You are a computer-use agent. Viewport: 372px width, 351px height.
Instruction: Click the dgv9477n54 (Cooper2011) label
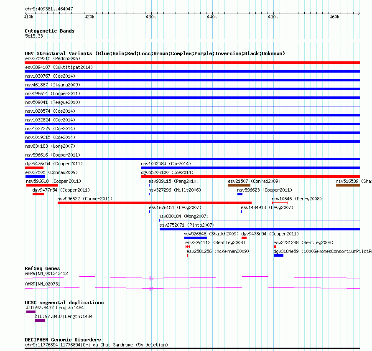(61, 190)
